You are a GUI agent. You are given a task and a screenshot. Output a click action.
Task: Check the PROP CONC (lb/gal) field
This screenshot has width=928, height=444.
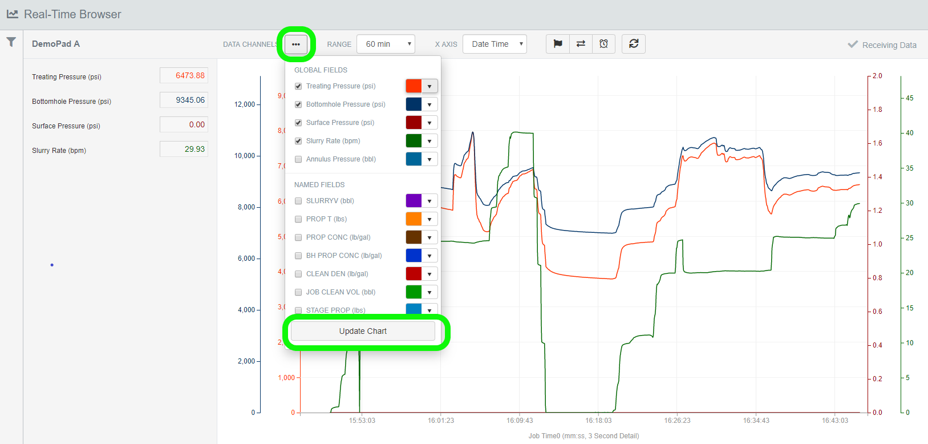tap(298, 237)
